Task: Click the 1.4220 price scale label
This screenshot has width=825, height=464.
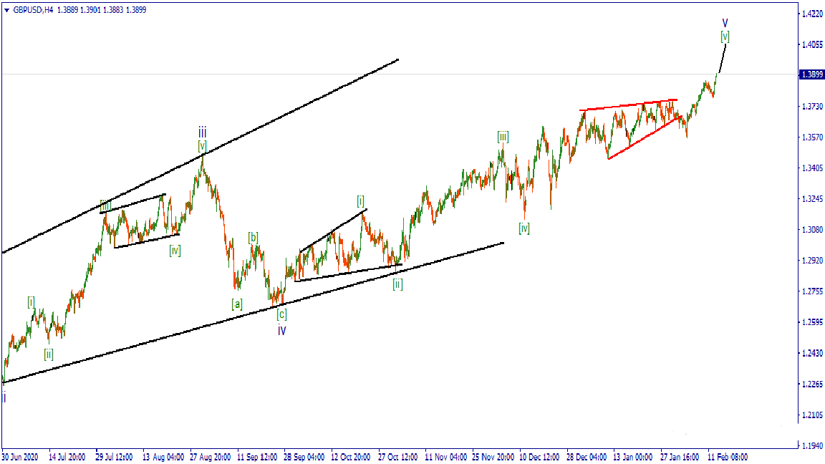Action: tap(811, 14)
